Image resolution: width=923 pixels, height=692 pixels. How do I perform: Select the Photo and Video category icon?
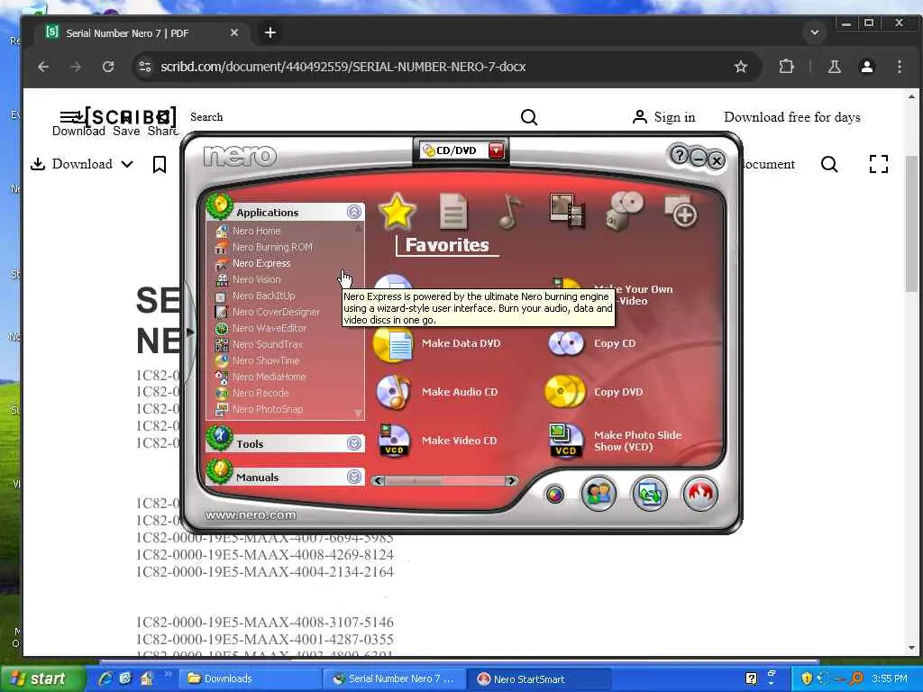(x=566, y=211)
